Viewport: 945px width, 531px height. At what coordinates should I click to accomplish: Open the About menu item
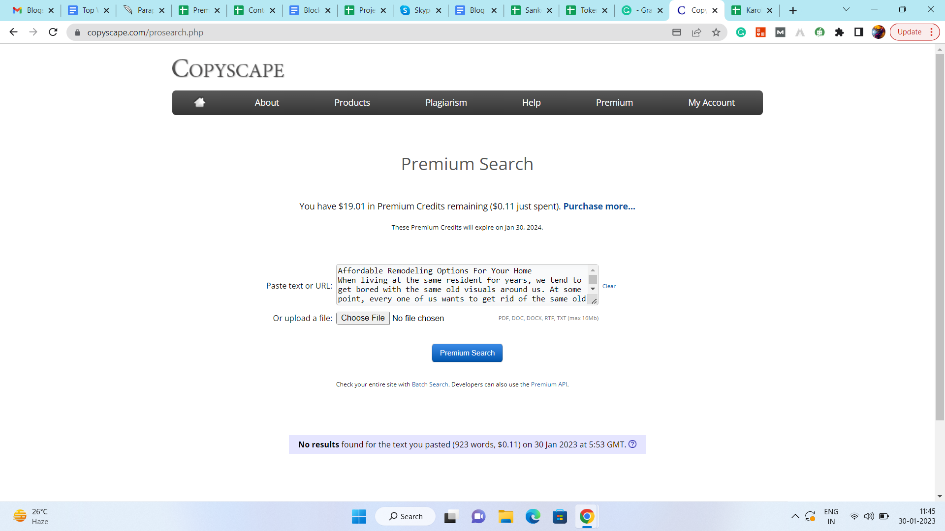(x=267, y=102)
